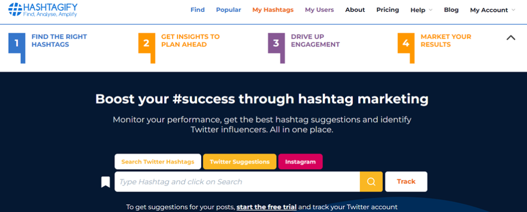Click the Track button
The image size is (527, 212).
click(x=406, y=182)
